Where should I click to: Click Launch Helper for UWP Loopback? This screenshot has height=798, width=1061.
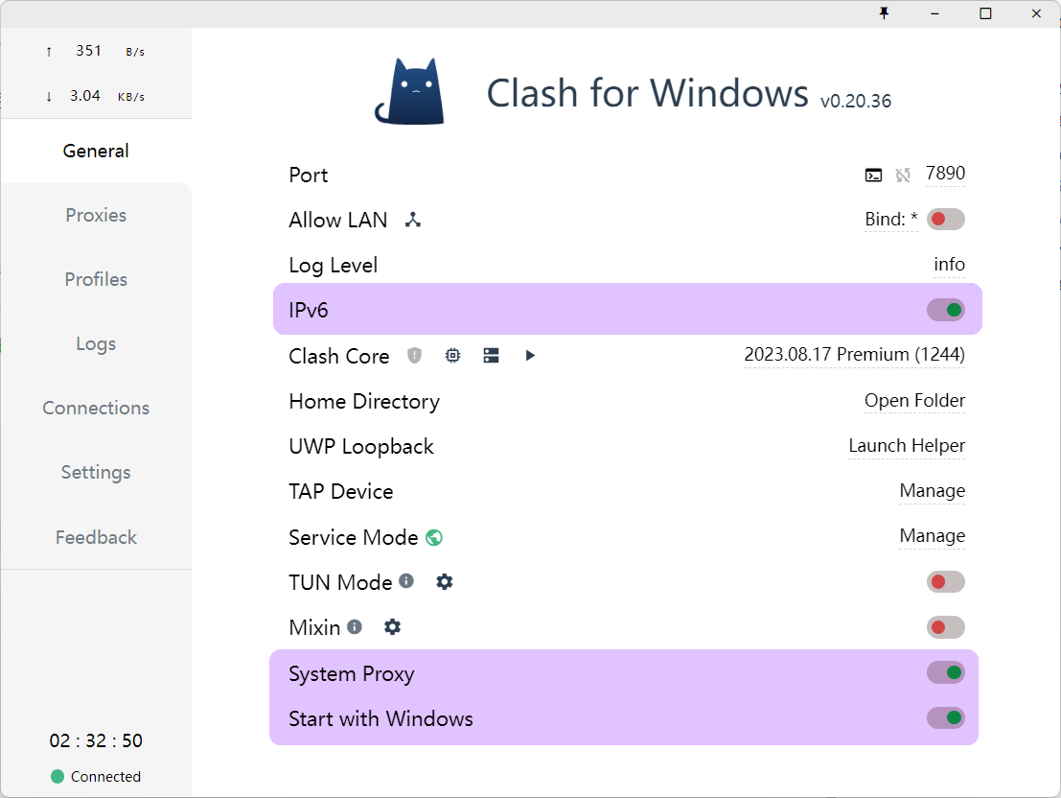(x=907, y=446)
